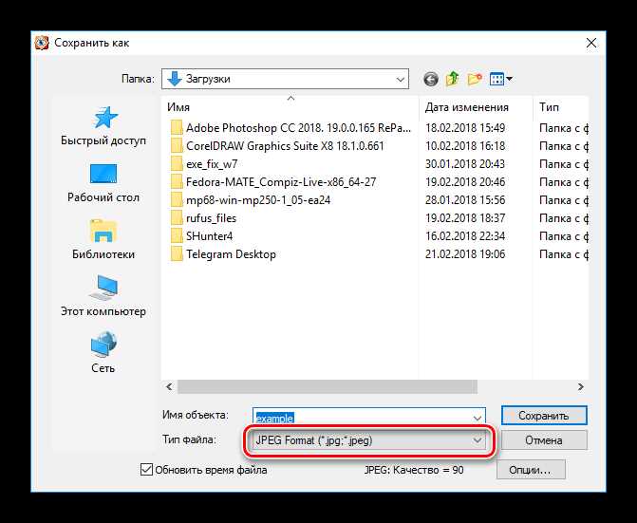Open Быстрый доступ in sidebar
637x523 pixels.
103,126
